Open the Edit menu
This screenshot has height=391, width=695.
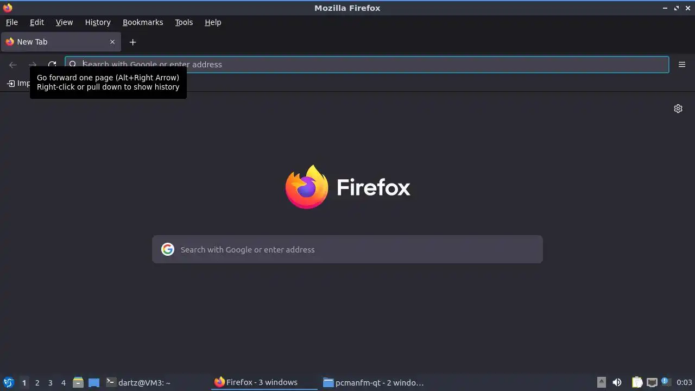[37, 22]
